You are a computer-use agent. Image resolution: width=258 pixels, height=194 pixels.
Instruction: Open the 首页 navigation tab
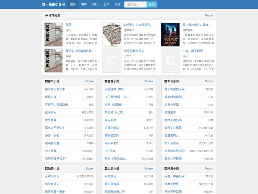(x=73, y=4)
